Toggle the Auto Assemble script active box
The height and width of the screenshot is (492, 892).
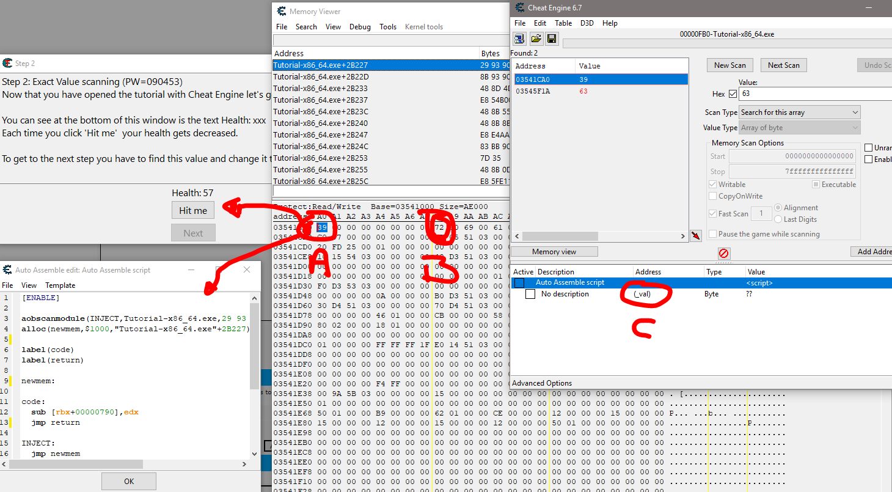(x=519, y=283)
